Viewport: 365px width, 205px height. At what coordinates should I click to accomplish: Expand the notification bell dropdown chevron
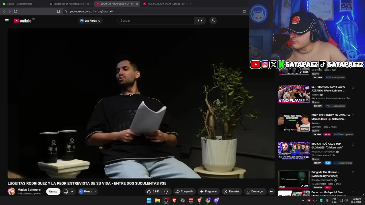[72, 191]
